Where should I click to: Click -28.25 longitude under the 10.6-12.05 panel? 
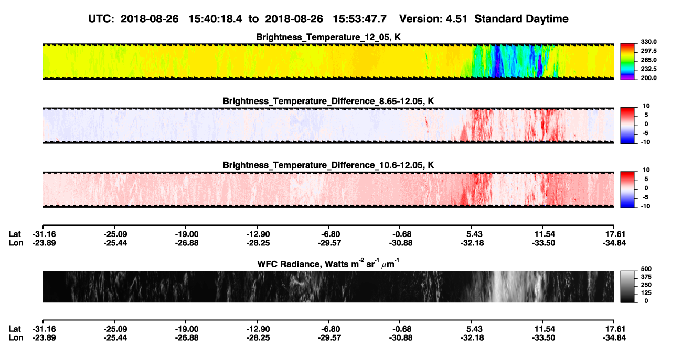tap(257, 243)
